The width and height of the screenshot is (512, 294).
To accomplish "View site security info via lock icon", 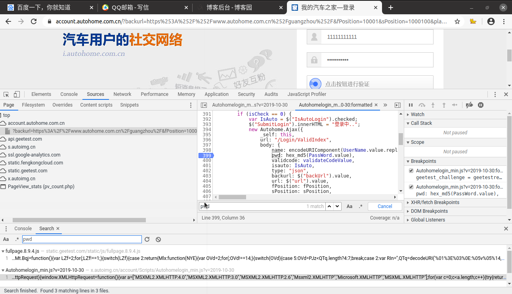I will coord(50,22).
